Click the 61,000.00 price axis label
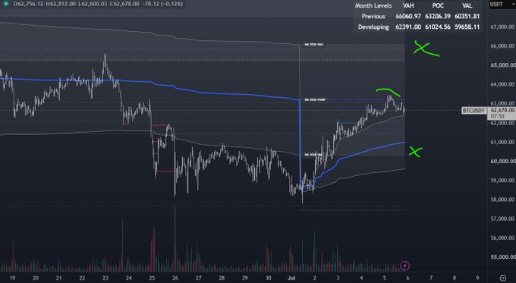Screen dimensions: 516x283 click(502, 142)
